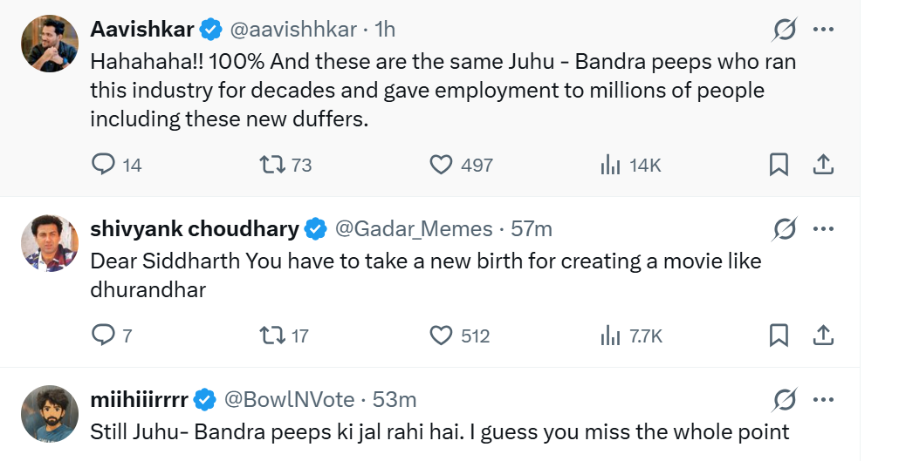Click the 57m timestamp on shivyank's tweet
The height and width of the screenshot is (461, 899).
tap(531, 229)
